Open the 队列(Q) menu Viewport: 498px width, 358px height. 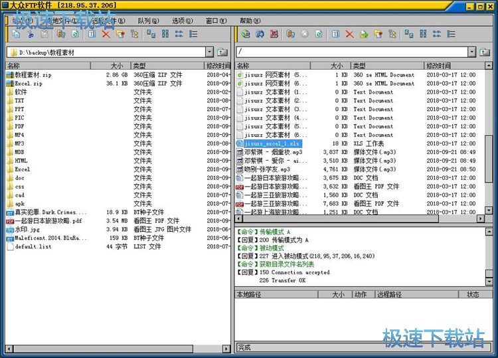coord(148,21)
